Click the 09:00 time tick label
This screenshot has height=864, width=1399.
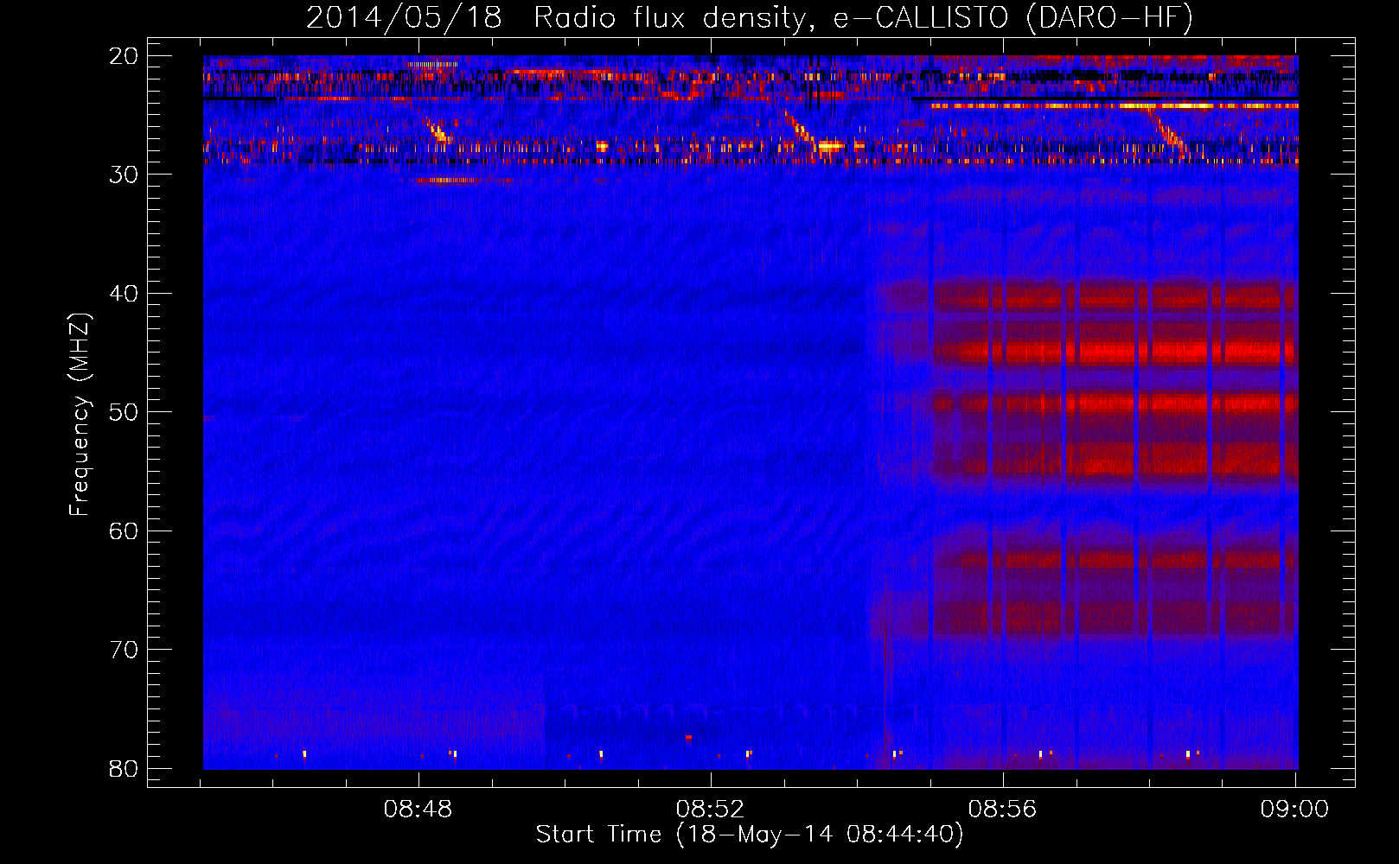point(1294,810)
